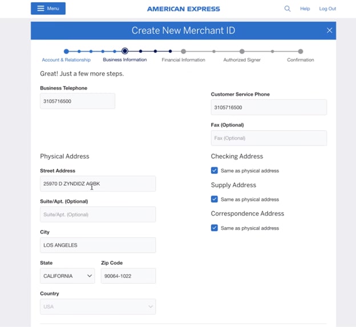Click the Log Out link
Screen dimensions: 356x327
[327, 9]
